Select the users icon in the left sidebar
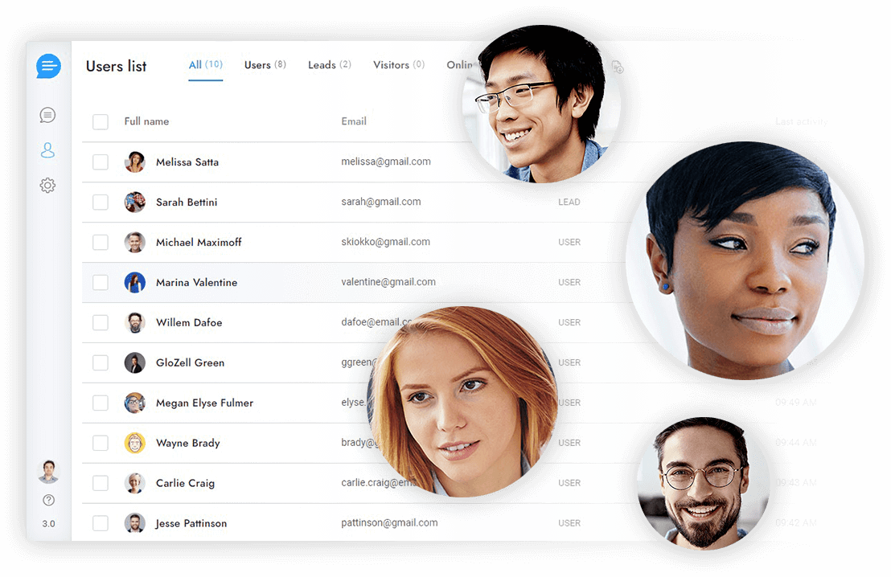This screenshot has width=891, height=577. (47, 149)
